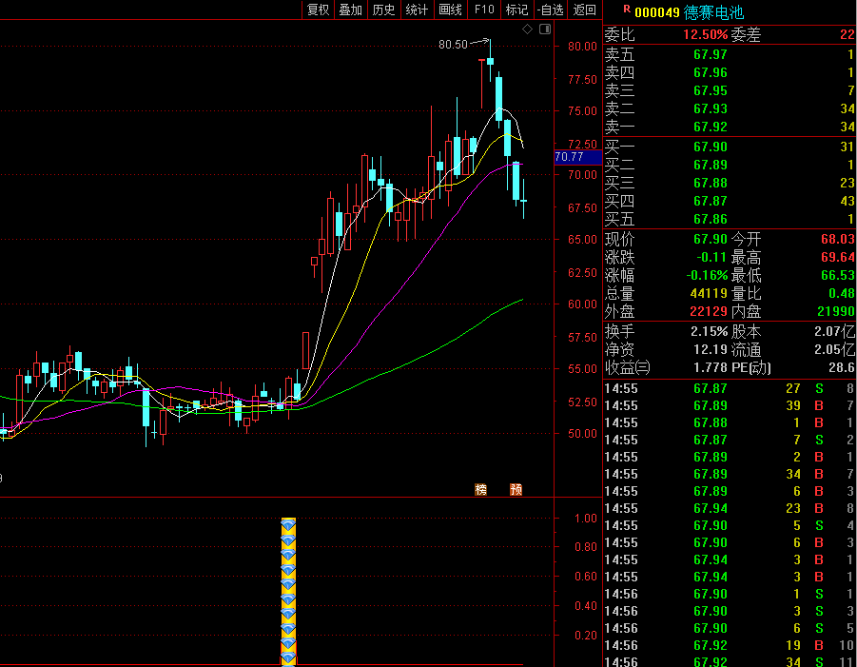The image size is (857, 667).
Task: Click the 80.50 high price label
Action: click(453, 45)
